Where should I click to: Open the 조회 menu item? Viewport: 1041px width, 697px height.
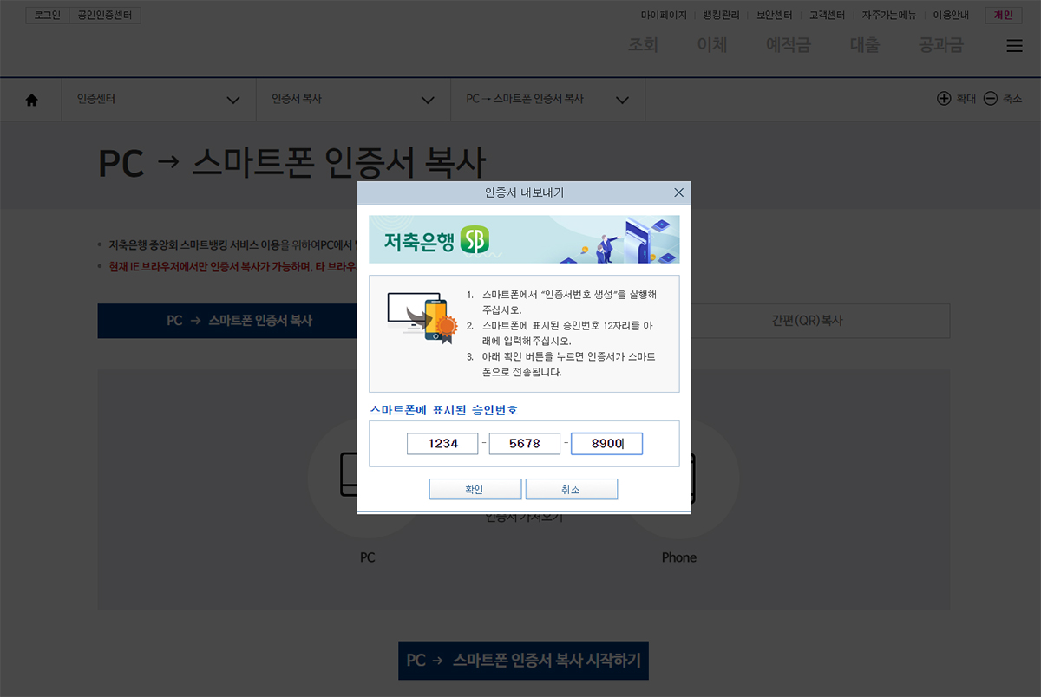643,45
